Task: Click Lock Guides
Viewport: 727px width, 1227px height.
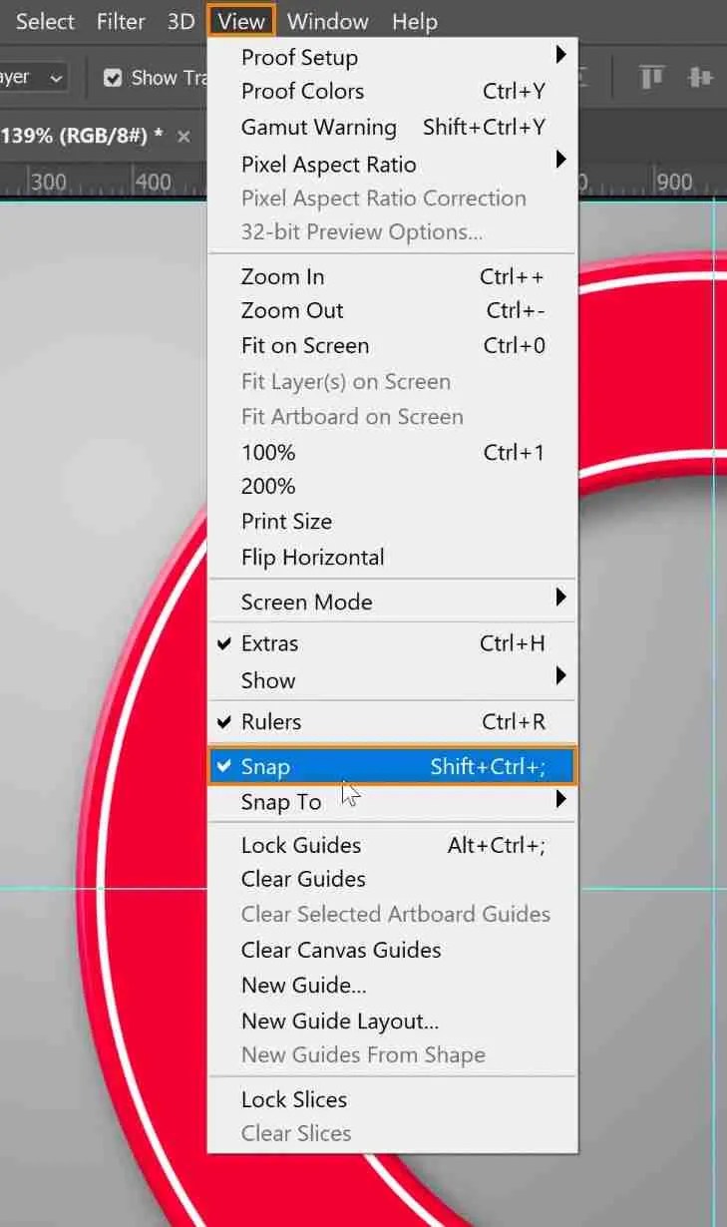Action: 301,844
